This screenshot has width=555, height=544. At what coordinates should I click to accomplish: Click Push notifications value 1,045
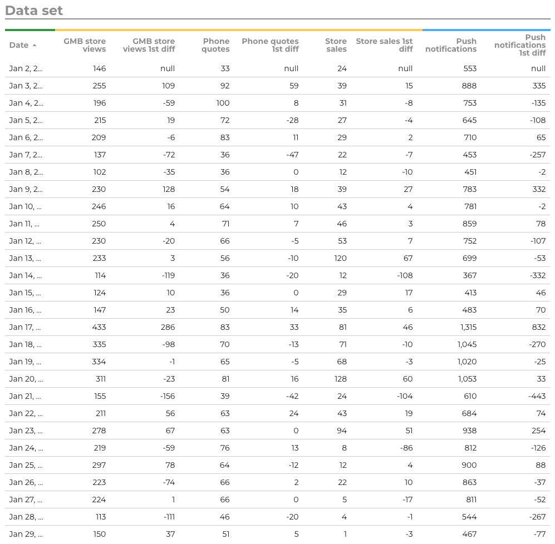pos(467,344)
